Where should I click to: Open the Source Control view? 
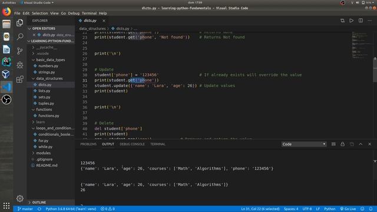pyautogui.click(x=19, y=51)
